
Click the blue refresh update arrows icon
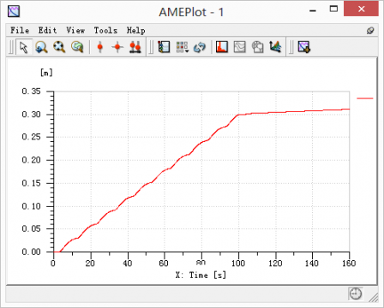pos(200,47)
